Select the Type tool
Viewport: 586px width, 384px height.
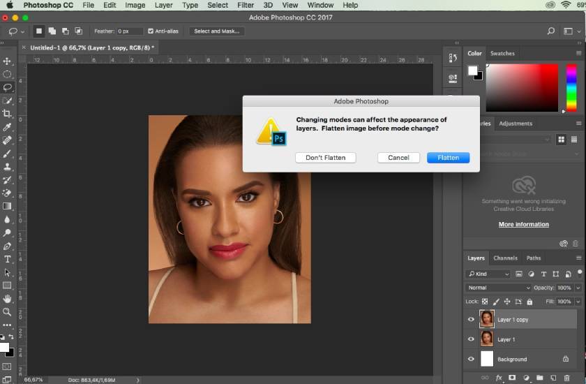coord(7,259)
